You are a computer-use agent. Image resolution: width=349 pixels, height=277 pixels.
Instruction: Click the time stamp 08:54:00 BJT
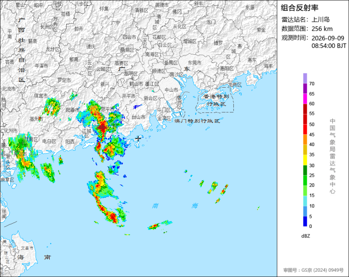click(329, 46)
